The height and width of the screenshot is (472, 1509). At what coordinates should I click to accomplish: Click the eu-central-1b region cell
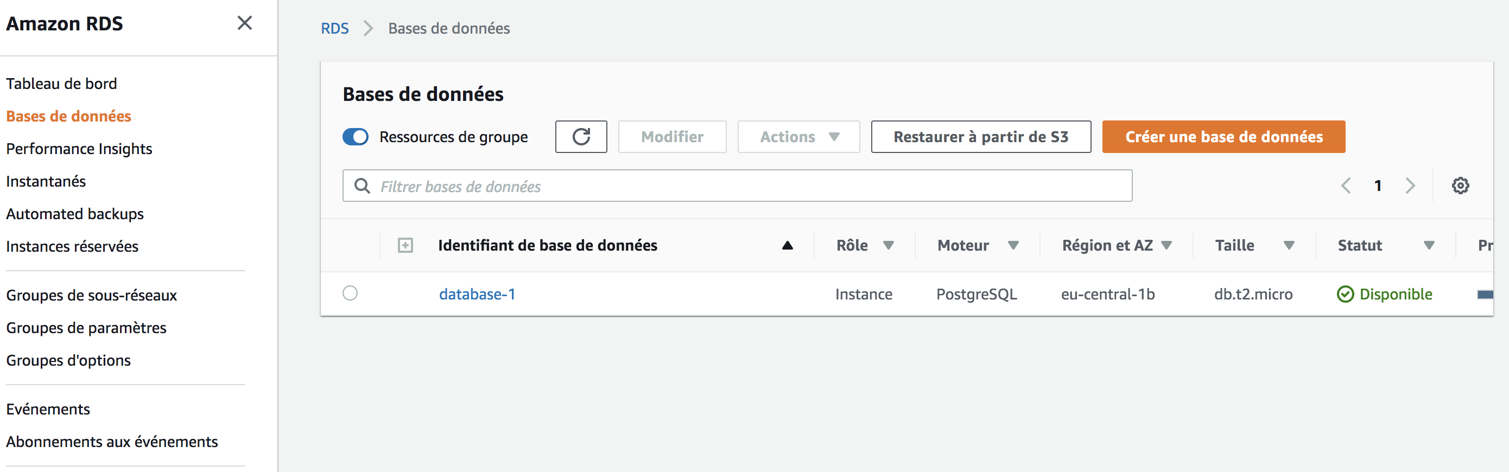pyautogui.click(x=1108, y=294)
